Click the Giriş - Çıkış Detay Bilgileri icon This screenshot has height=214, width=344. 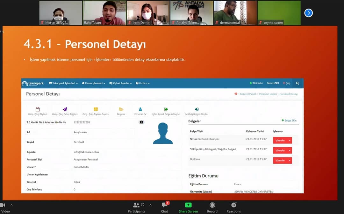coord(65,109)
